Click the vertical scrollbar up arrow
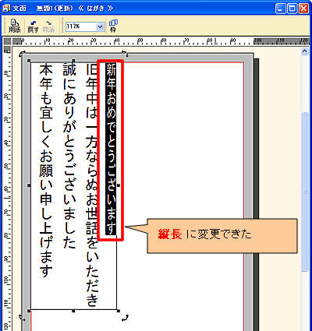Viewport: 312px width, 331px height. coord(305,51)
